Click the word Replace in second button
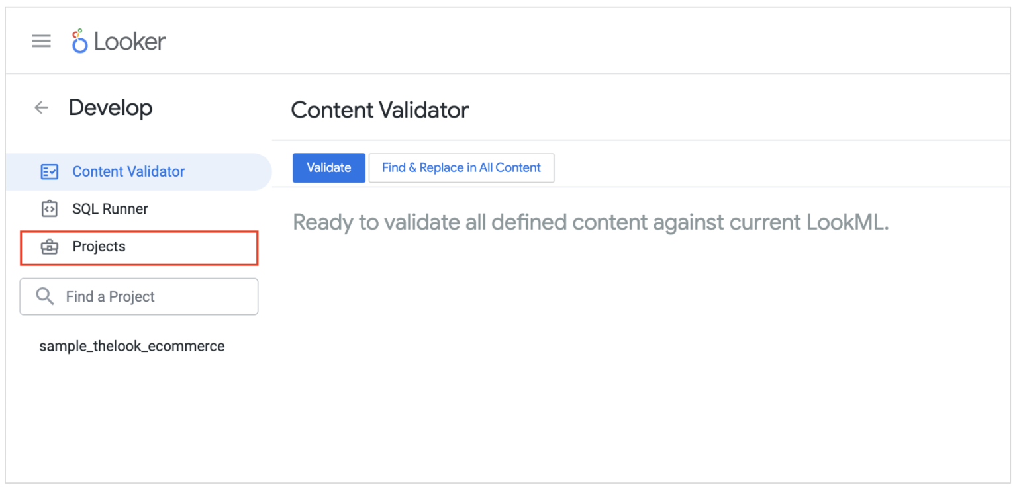Viewport: 1017px width, 489px height. click(441, 168)
